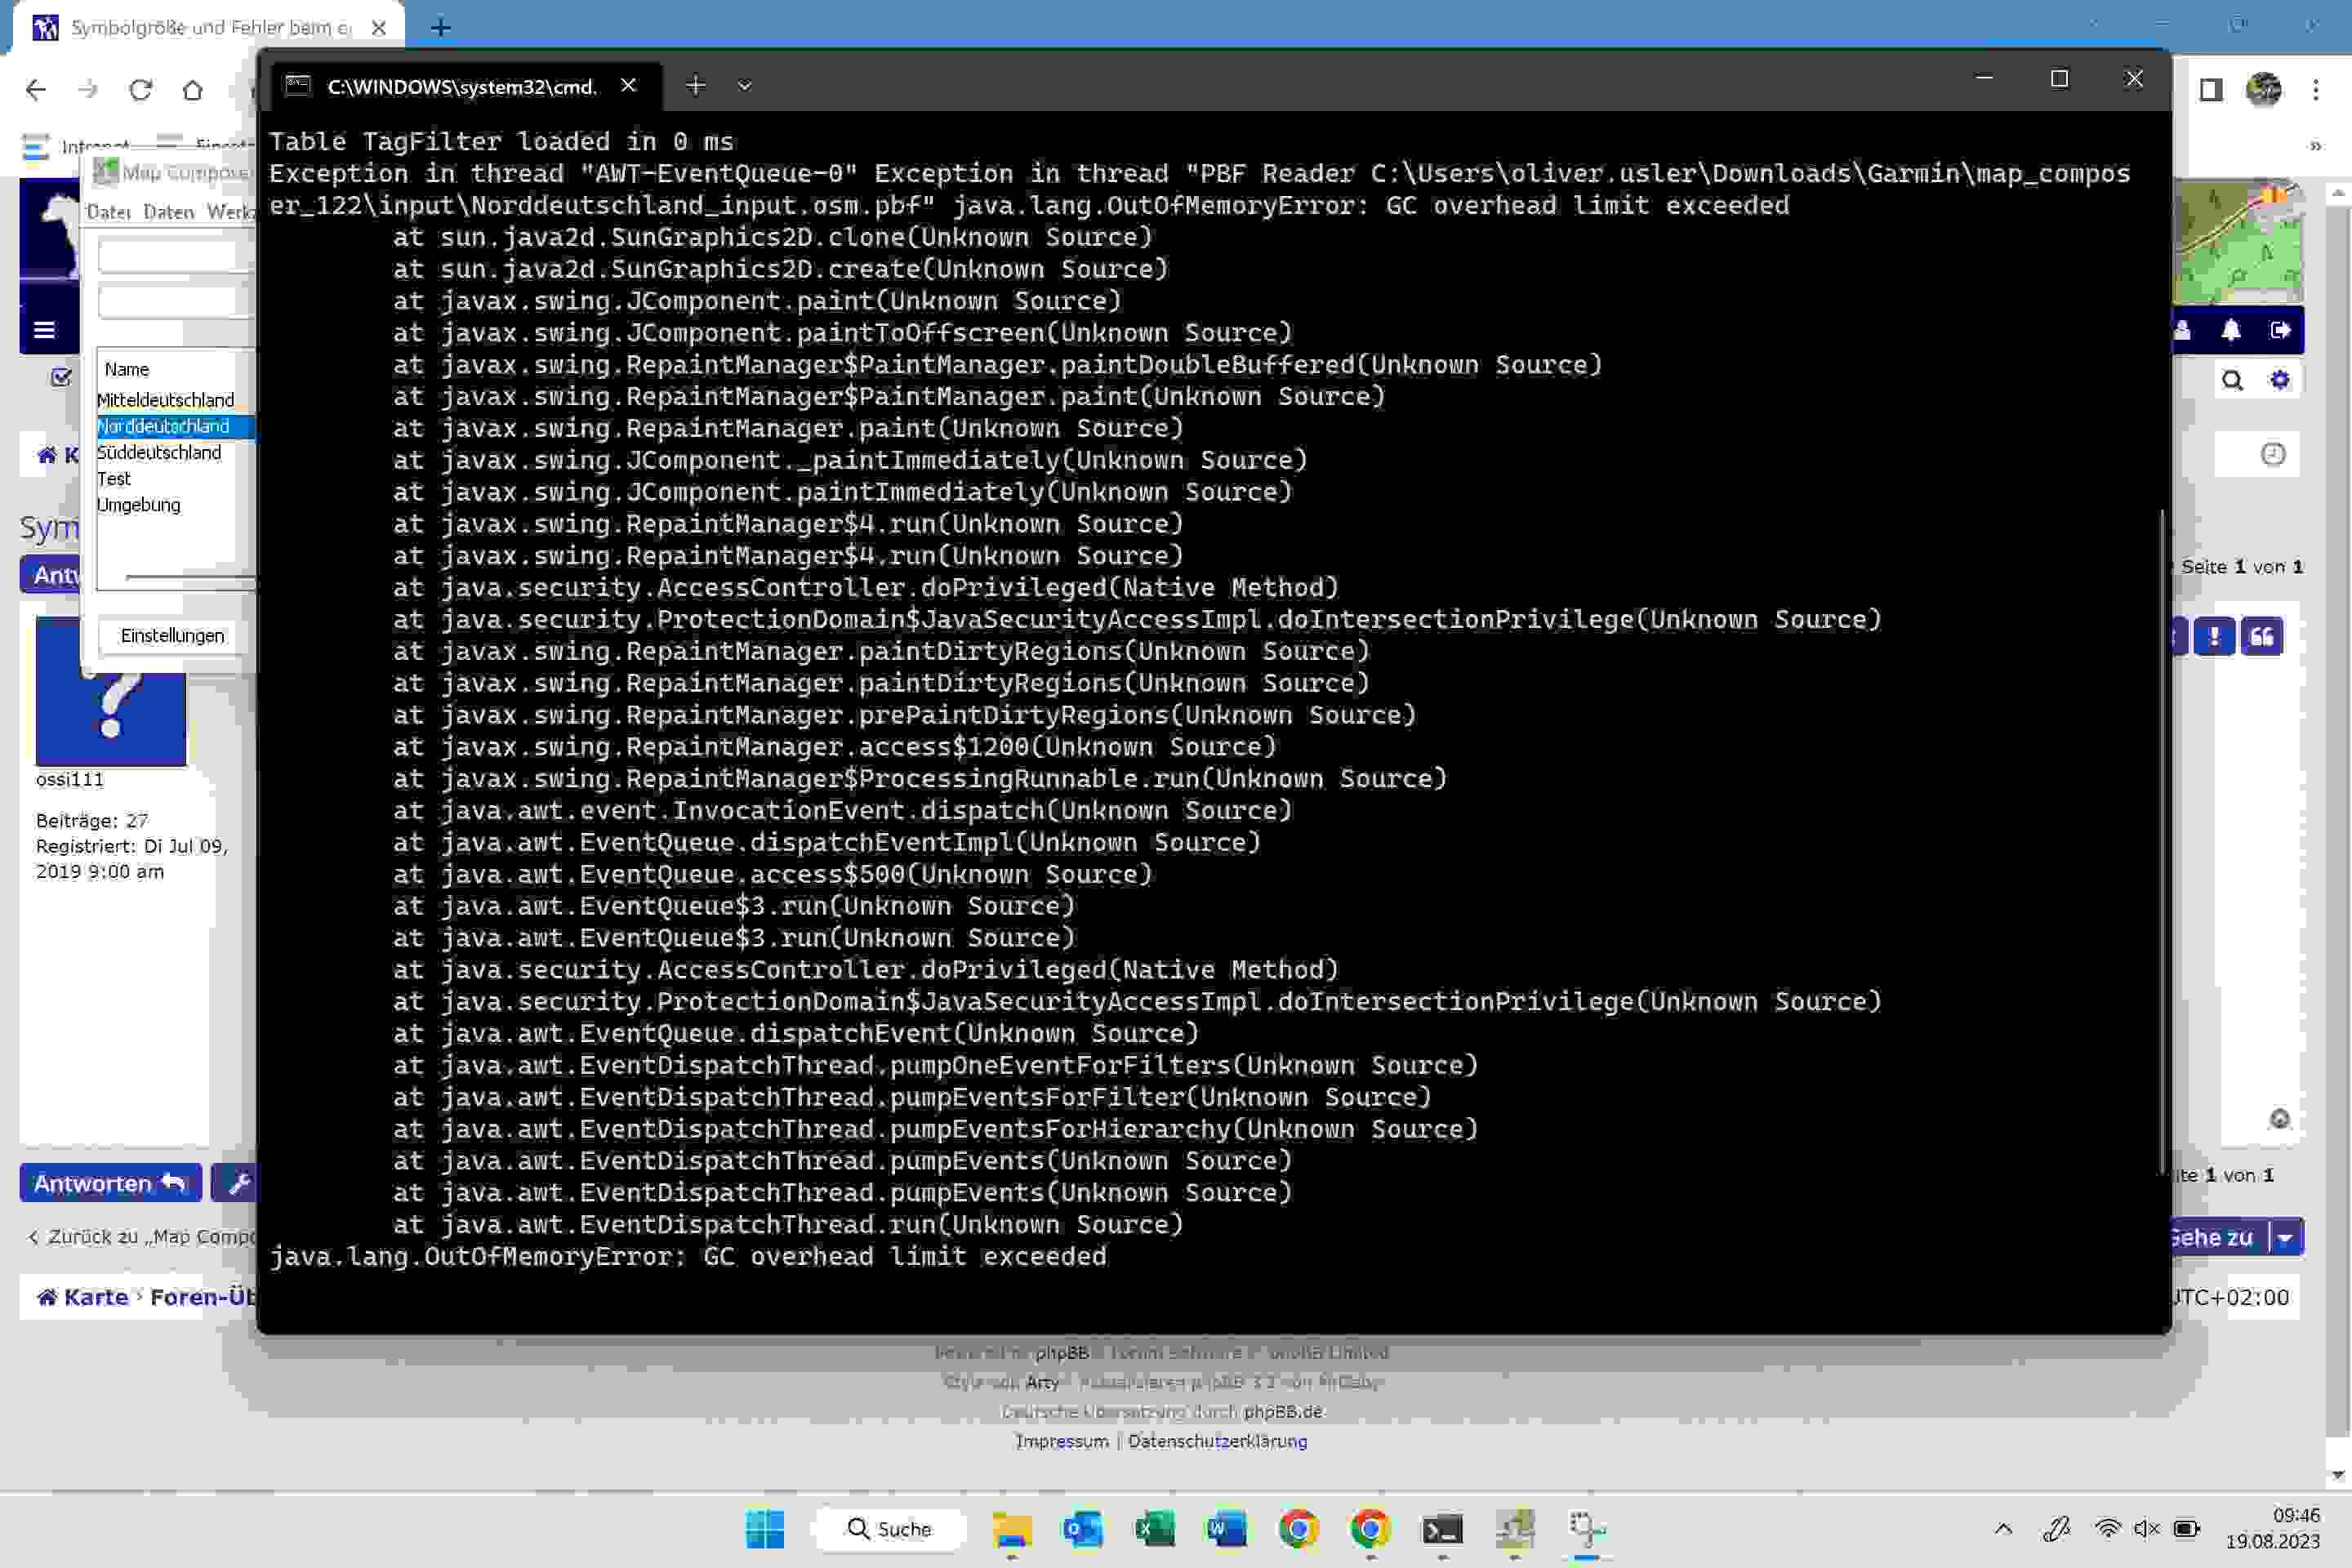Open advanced search gear icon
The image size is (2352, 1568).
tap(2280, 381)
